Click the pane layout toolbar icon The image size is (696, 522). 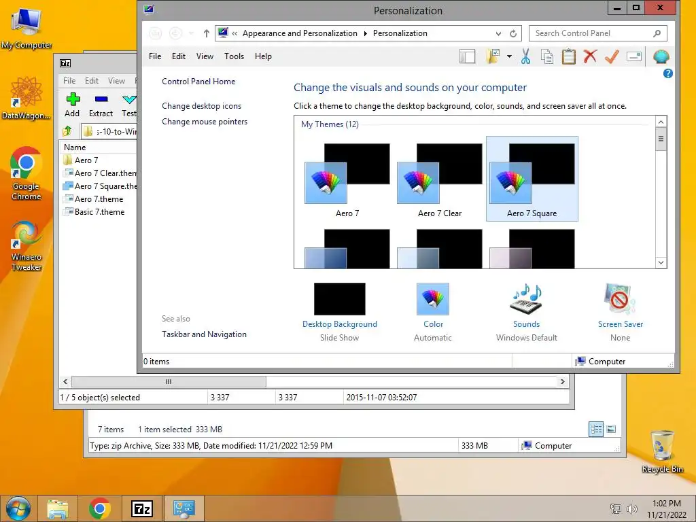467,57
